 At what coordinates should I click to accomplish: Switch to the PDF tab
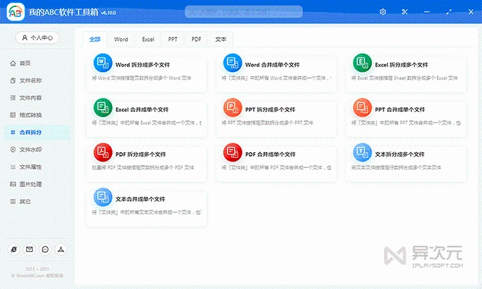[196, 39]
